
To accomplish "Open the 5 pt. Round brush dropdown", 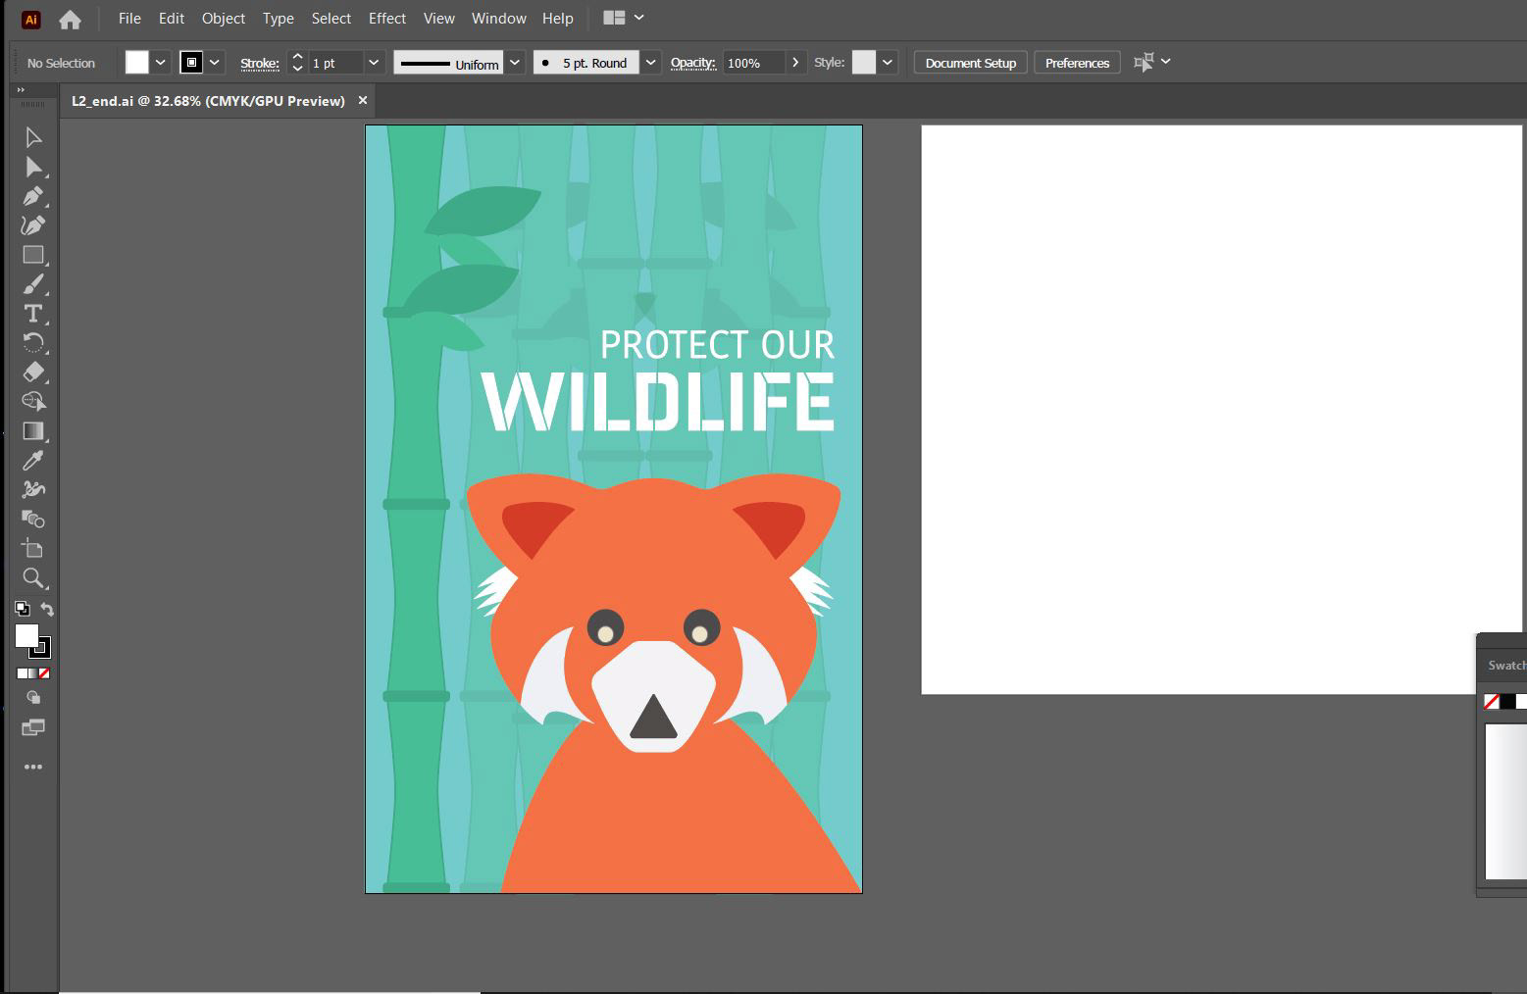I will (650, 63).
